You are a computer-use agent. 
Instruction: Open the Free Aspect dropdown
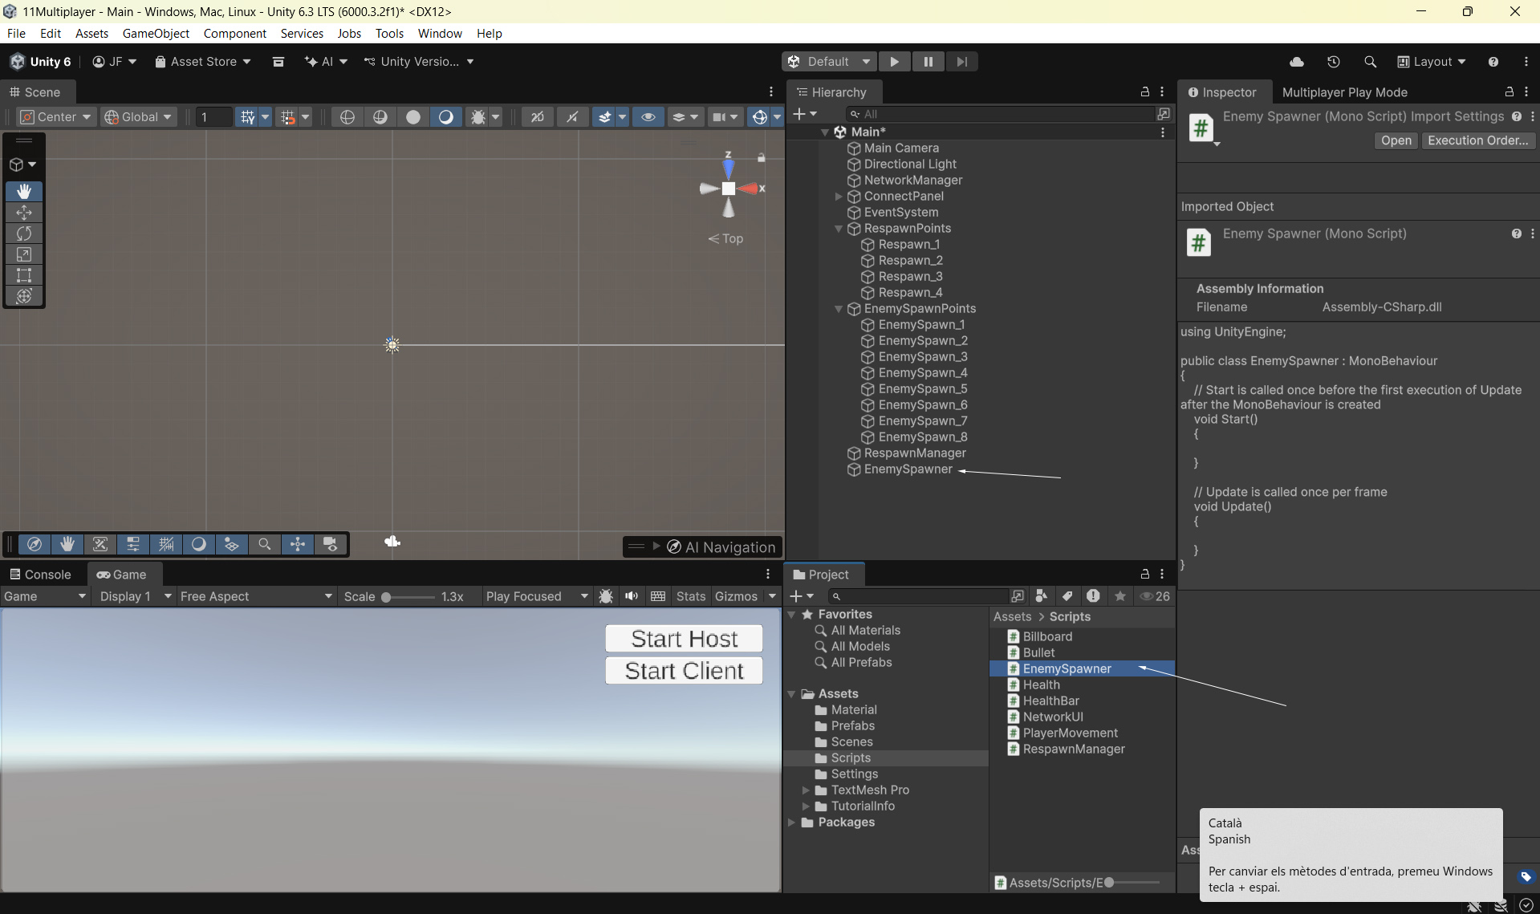coord(255,596)
